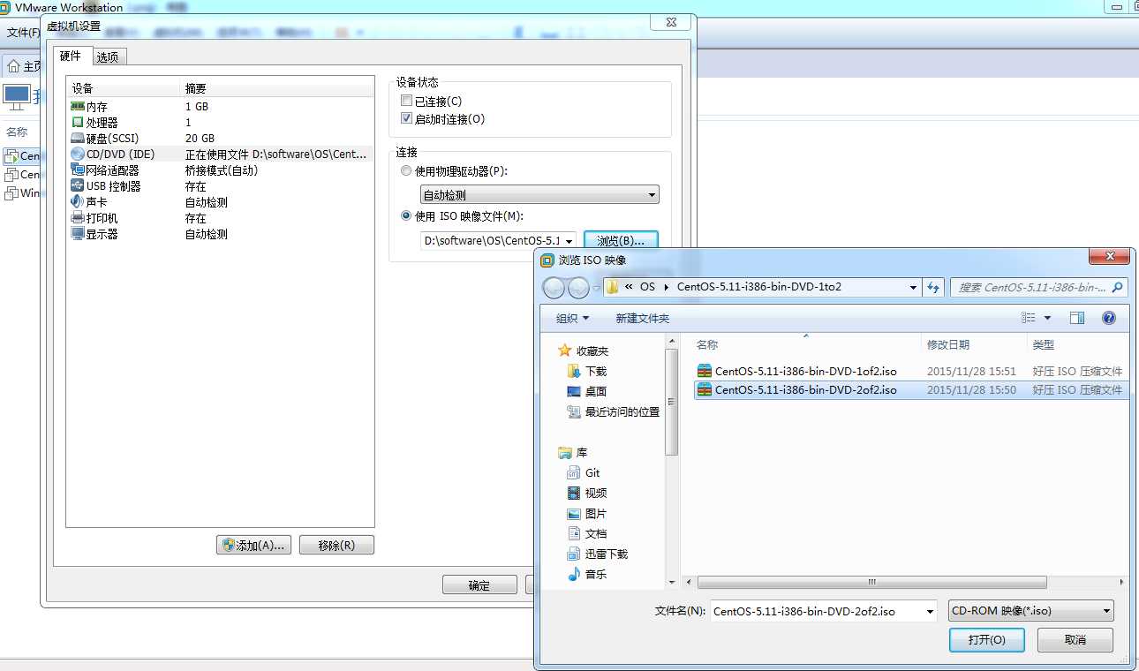Open the 文件(F) menu in VMware
Viewport: 1139px width, 671px height.
(23, 33)
